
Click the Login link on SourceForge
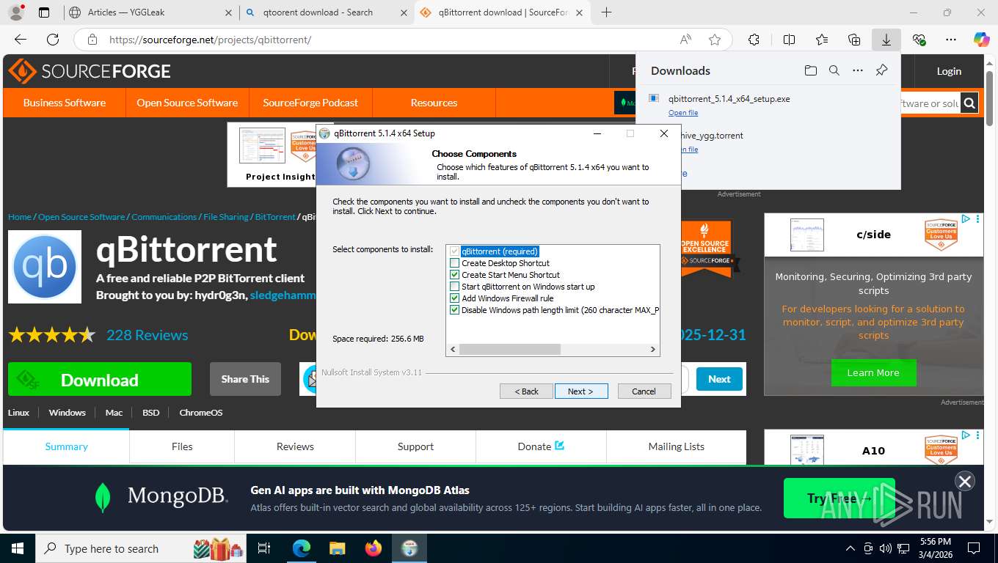949,71
